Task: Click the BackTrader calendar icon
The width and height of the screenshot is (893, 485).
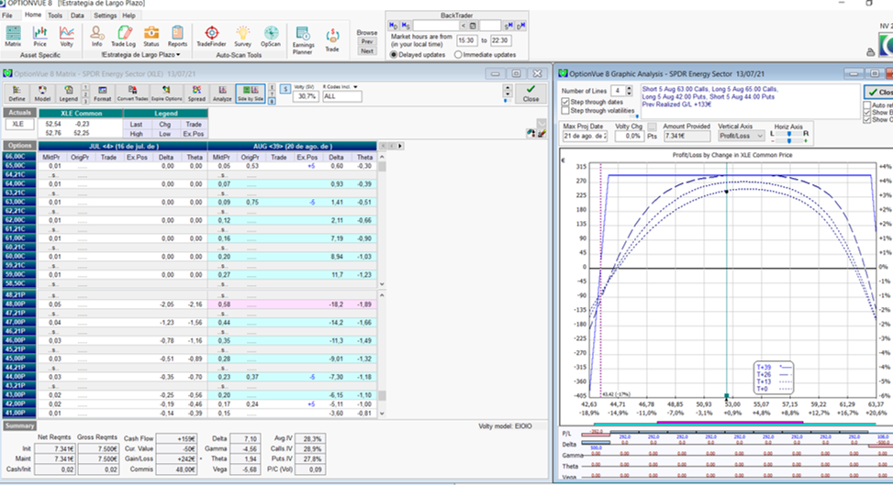Action: click(x=473, y=26)
